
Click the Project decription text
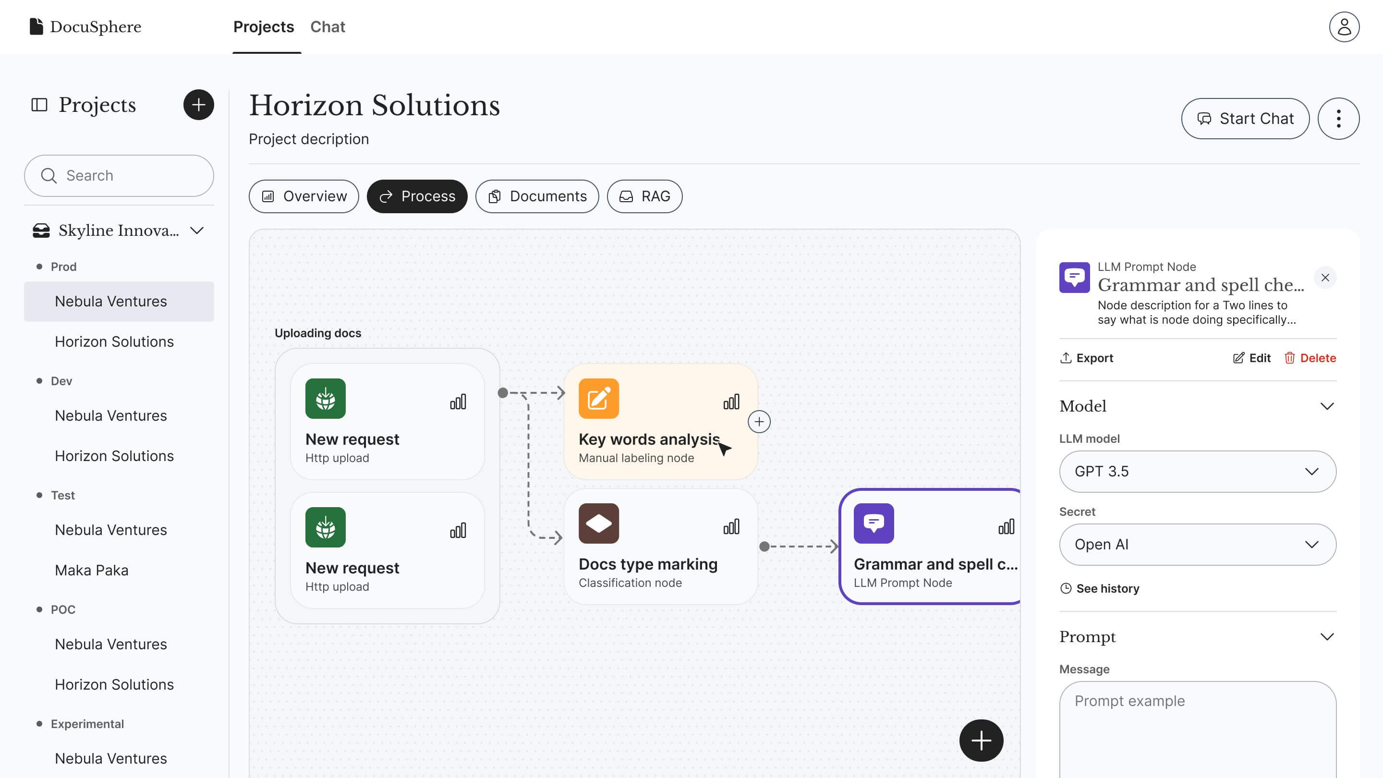coord(309,139)
